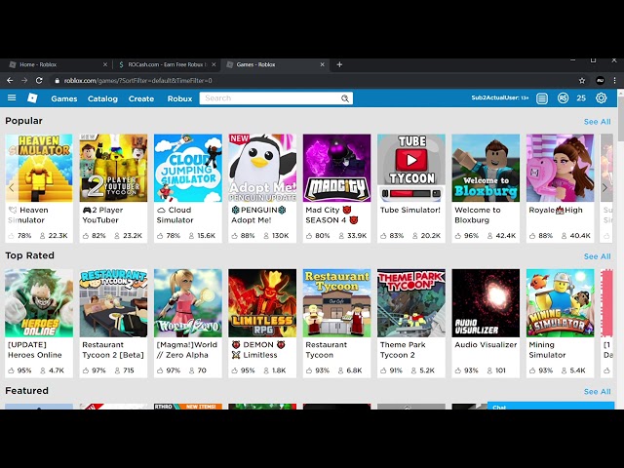624x468 pixels.
Task: Slide Popular carousel to the right
Action: pyautogui.click(x=604, y=188)
